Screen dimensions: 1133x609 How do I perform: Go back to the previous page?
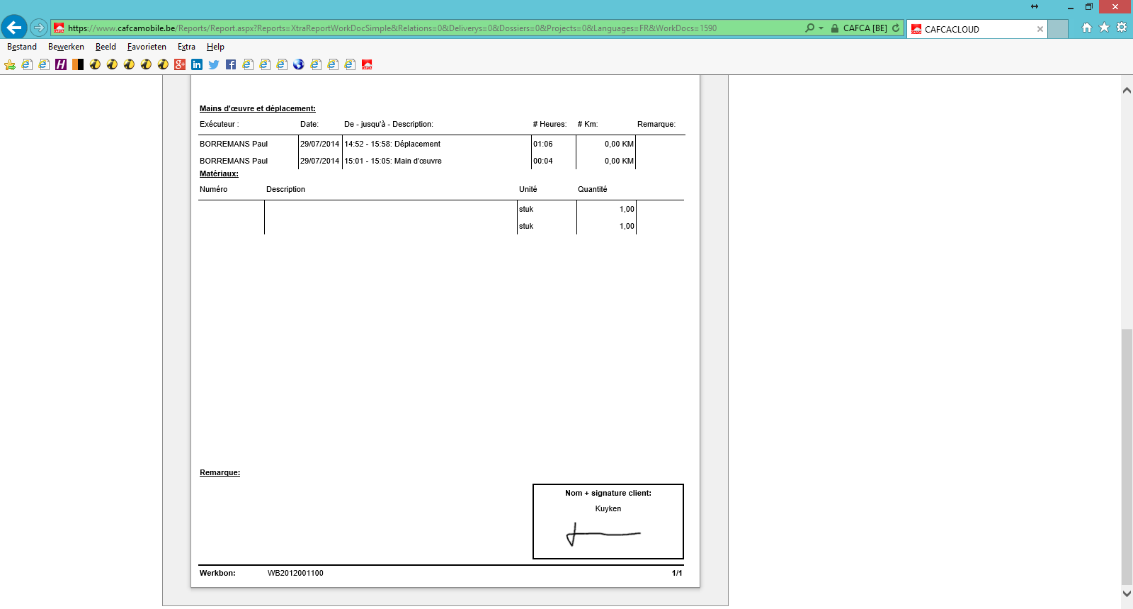[14, 28]
